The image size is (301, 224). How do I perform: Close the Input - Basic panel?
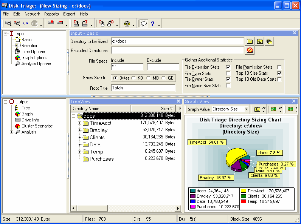[295, 33]
